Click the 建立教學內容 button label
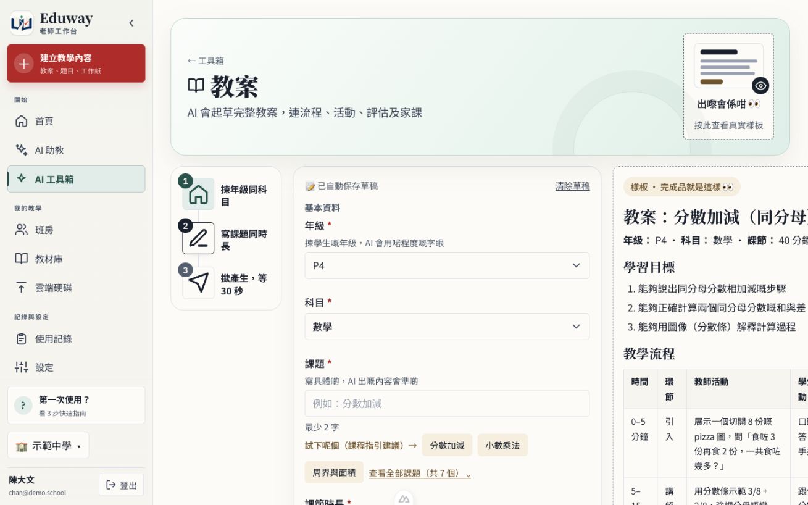The image size is (808, 505). click(x=66, y=58)
